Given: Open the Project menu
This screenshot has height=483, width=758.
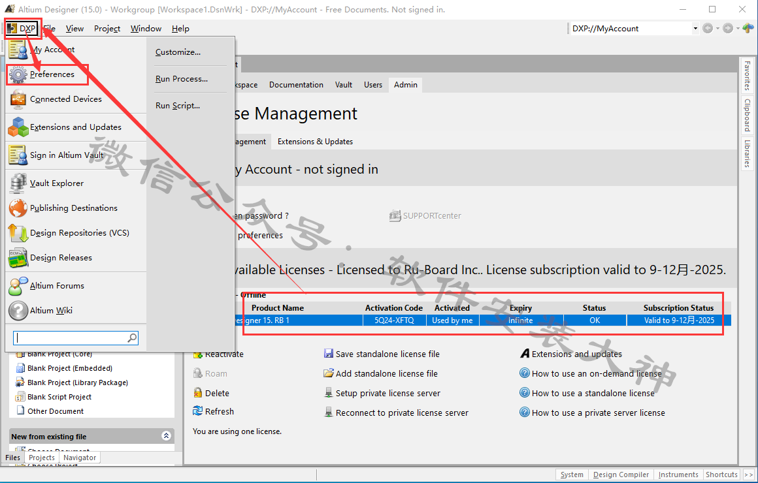Looking at the screenshot, I should [x=107, y=29].
